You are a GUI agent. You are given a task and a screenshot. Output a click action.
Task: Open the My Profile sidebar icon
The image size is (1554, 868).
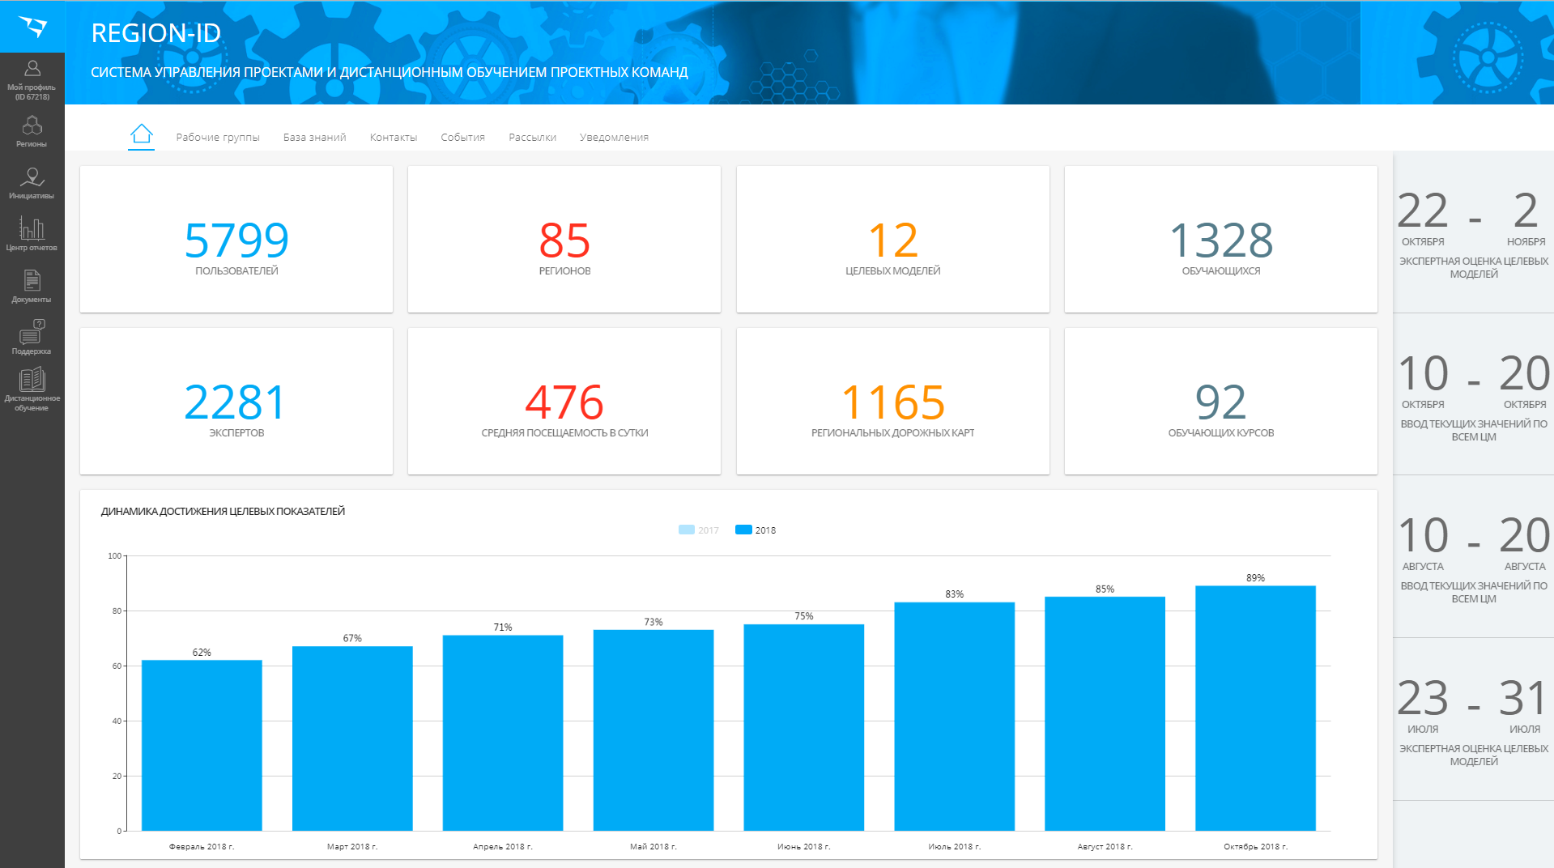[x=32, y=70]
